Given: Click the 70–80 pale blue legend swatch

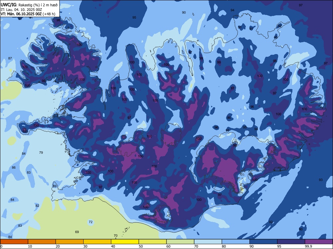Looking at the screenshot, I should 208,242.
